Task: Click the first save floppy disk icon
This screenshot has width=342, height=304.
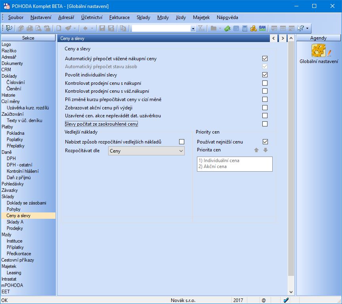Action: pos(102,29)
